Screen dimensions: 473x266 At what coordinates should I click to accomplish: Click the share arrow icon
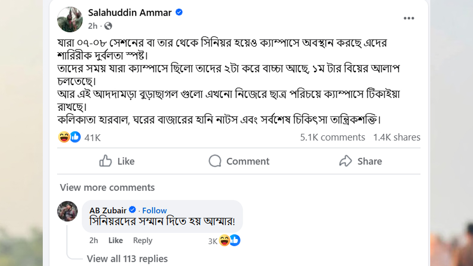(346, 161)
